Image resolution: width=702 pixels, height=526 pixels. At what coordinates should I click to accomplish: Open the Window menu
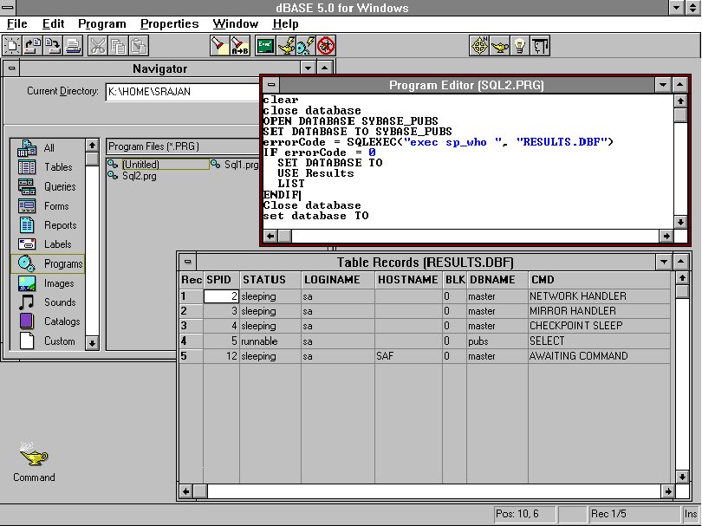(236, 23)
